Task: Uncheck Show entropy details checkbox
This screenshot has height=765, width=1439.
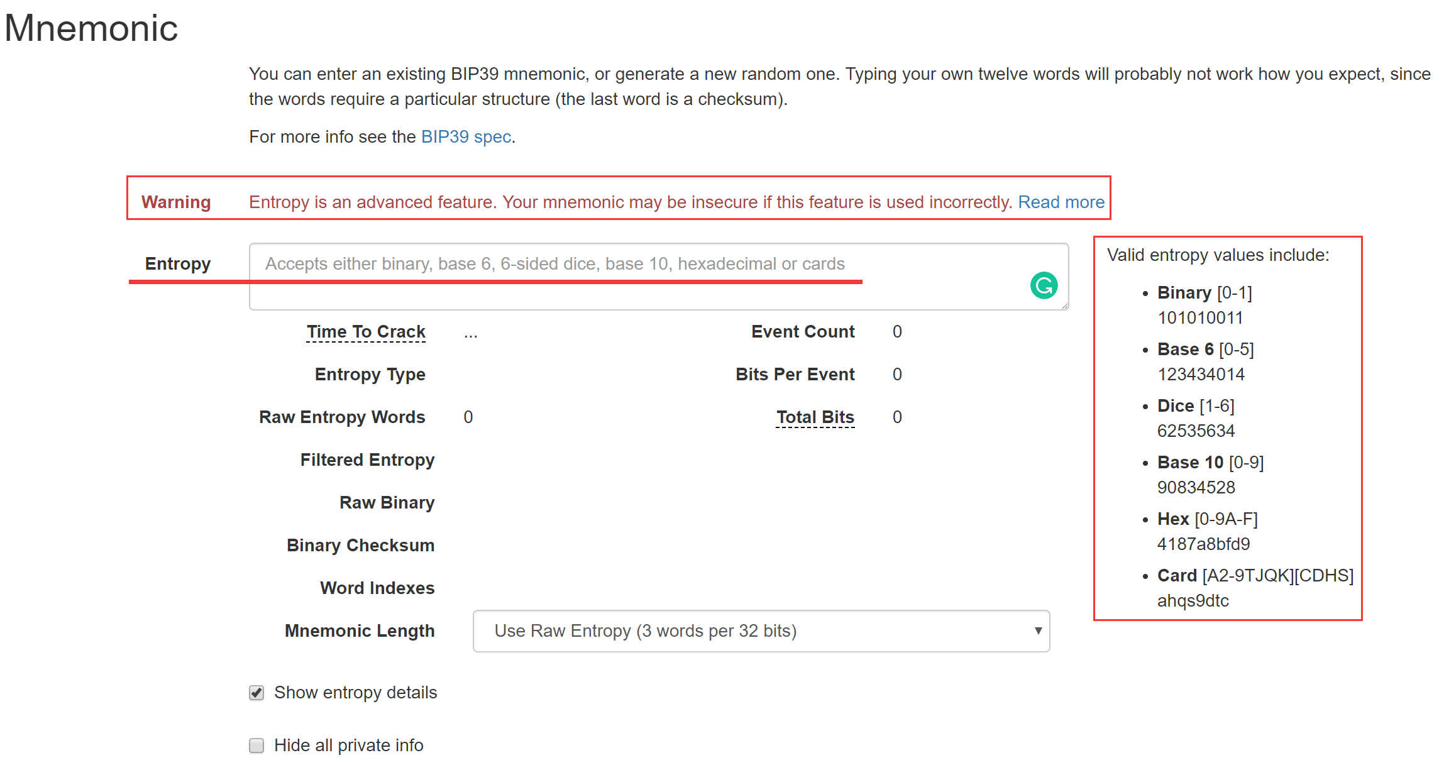Action: pyautogui.click(x=256, y=693)
